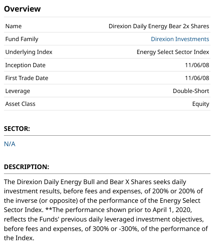Click the Underlying Index label

point(29,52)
